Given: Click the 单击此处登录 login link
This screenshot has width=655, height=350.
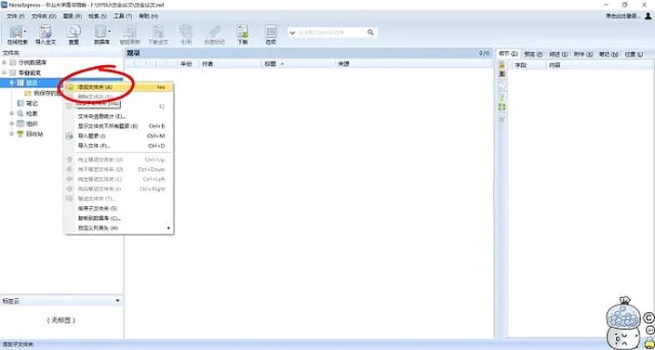Looking at the screenshot, I should pyautogui.click(x=623, y=16).
